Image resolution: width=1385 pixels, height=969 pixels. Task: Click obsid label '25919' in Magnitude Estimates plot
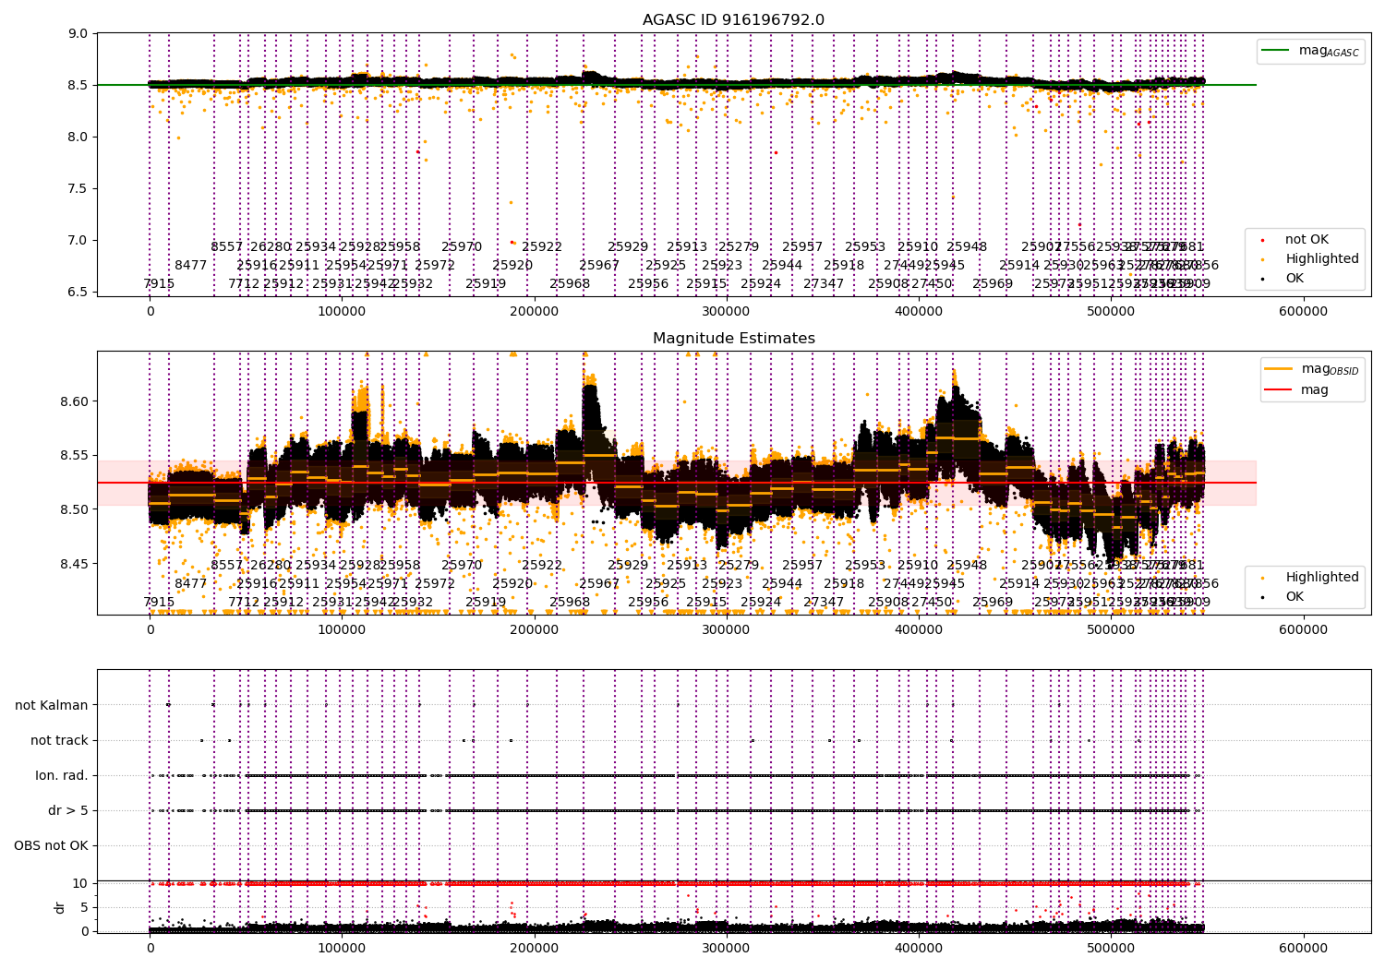click(x=486, y=603)
